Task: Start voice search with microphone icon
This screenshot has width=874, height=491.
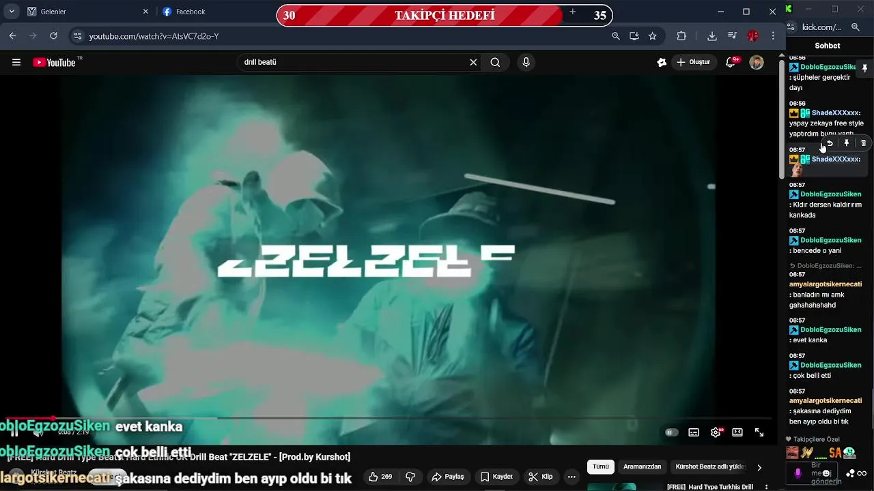Action: [526, 62]
